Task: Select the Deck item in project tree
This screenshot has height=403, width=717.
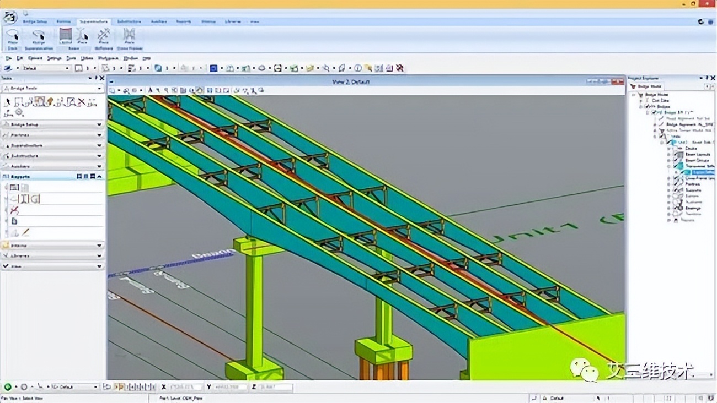Action: click(690, 149)
